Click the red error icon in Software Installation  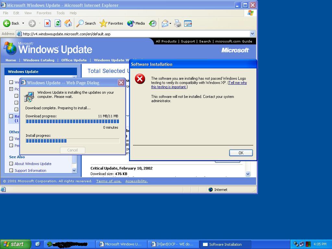pyautogui.click(x=140, y=79)
